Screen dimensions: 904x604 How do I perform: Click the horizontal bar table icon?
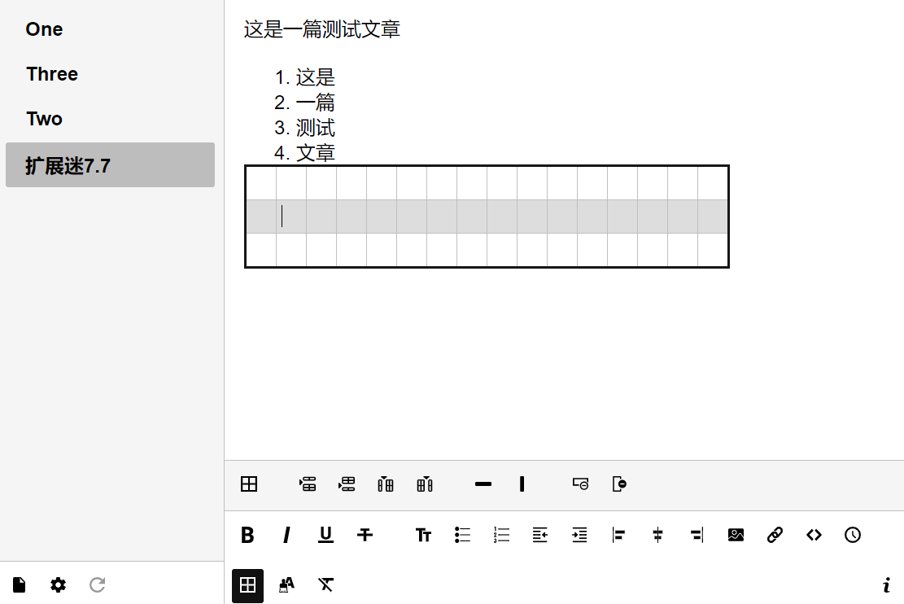(483, 484)
